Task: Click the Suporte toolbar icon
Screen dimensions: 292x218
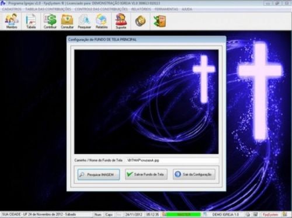Action: 121,21
